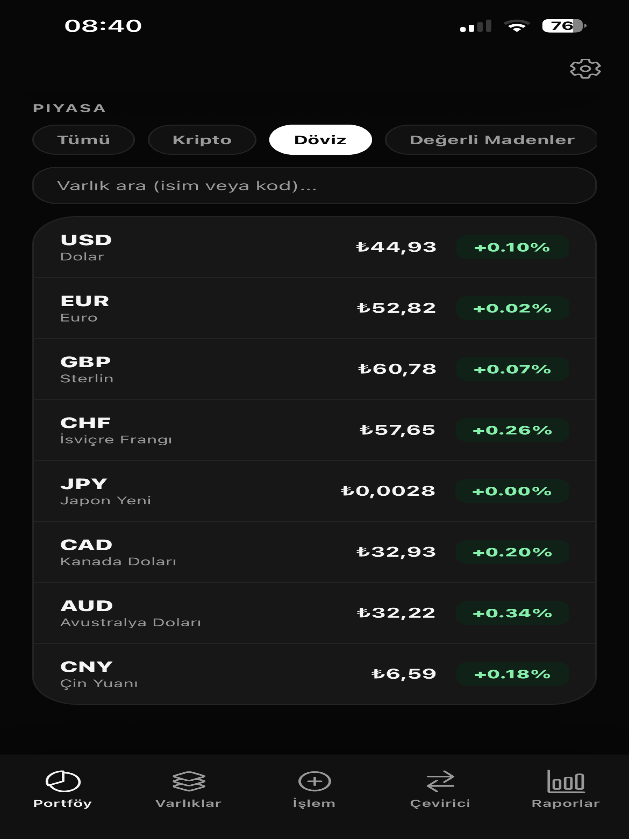629x839 pixels.
Task: Select the Tümü filter chip
Action: tap(84, 140)
